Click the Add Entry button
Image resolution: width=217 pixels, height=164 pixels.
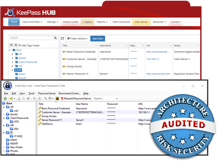pos(98,38)
